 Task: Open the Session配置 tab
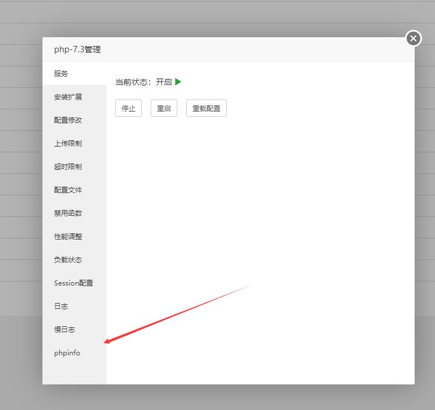(74, 283)
